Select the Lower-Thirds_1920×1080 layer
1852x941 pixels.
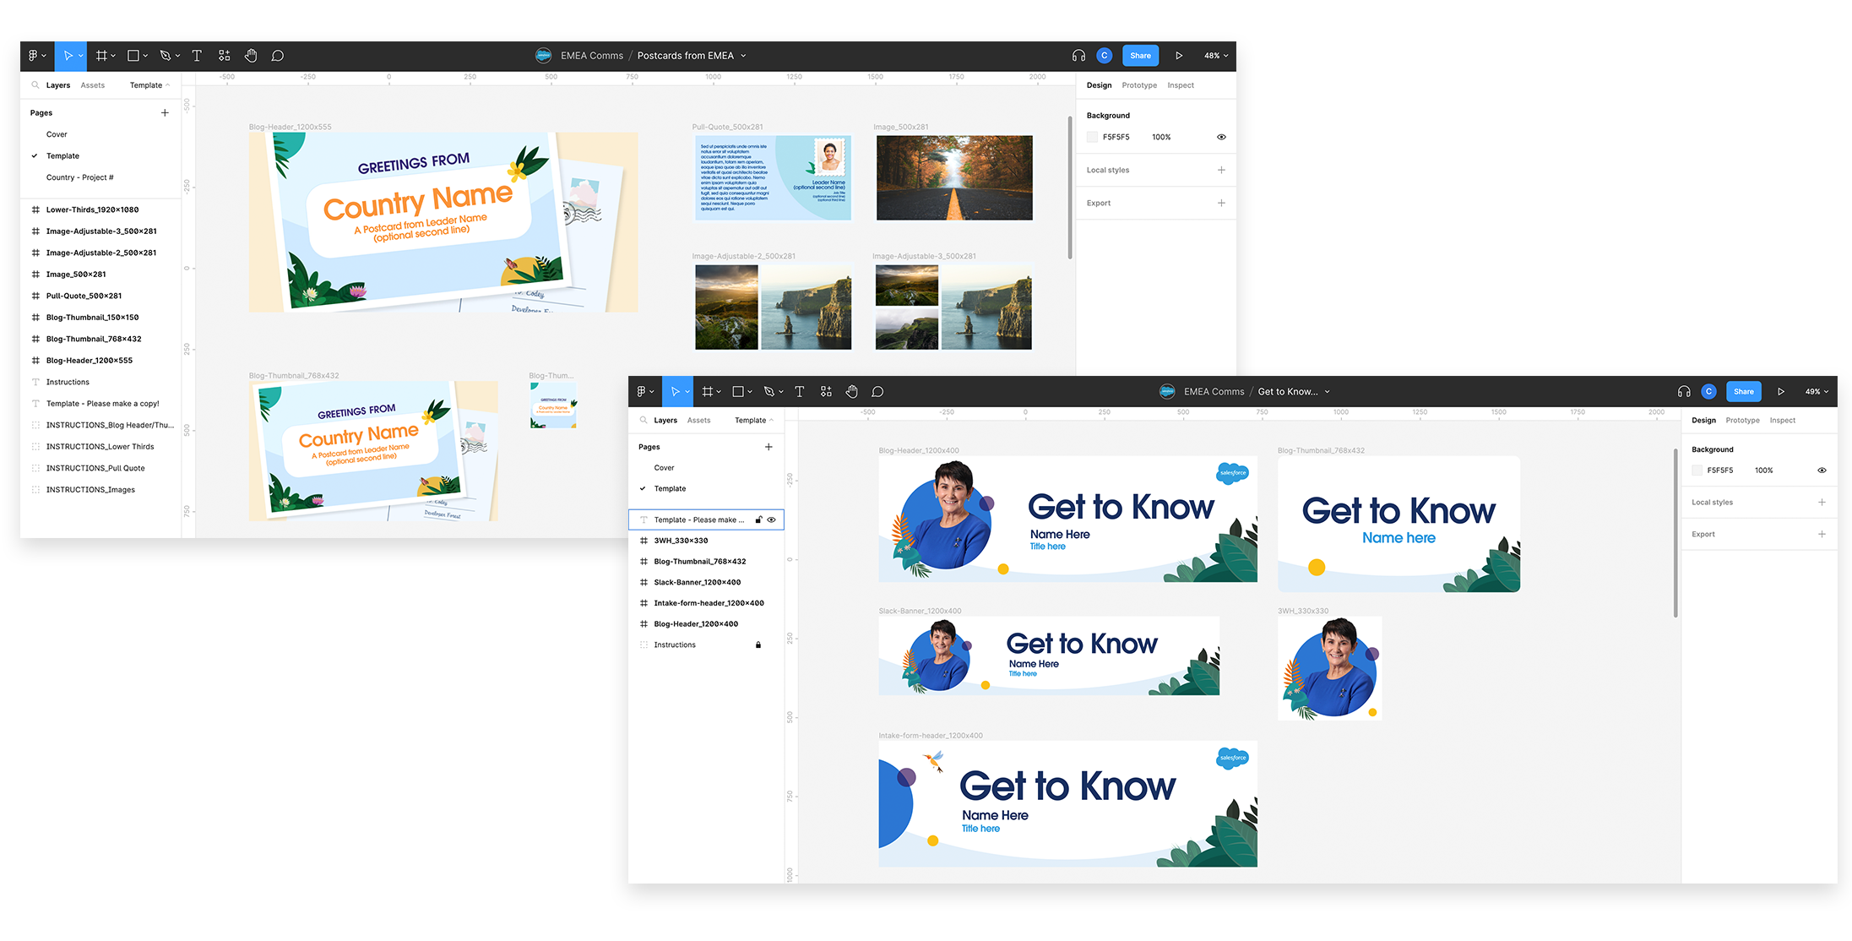92,209
